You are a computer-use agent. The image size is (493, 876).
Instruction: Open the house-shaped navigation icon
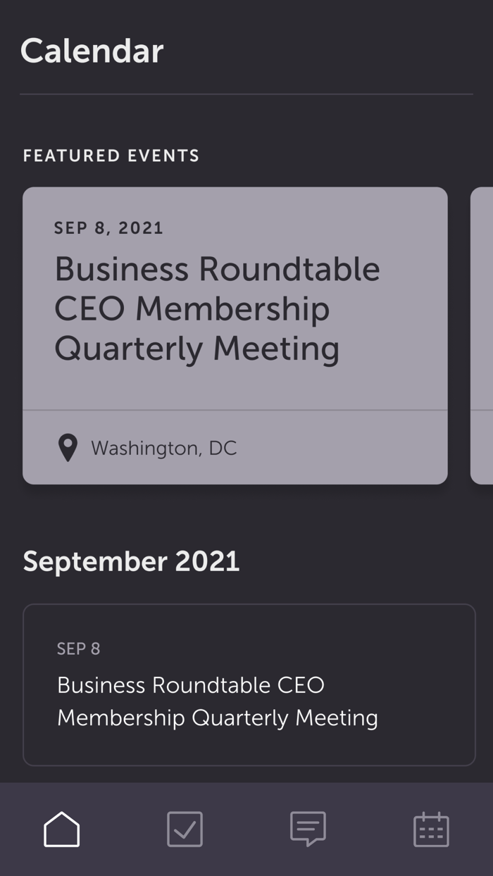(x=62, y=829)
